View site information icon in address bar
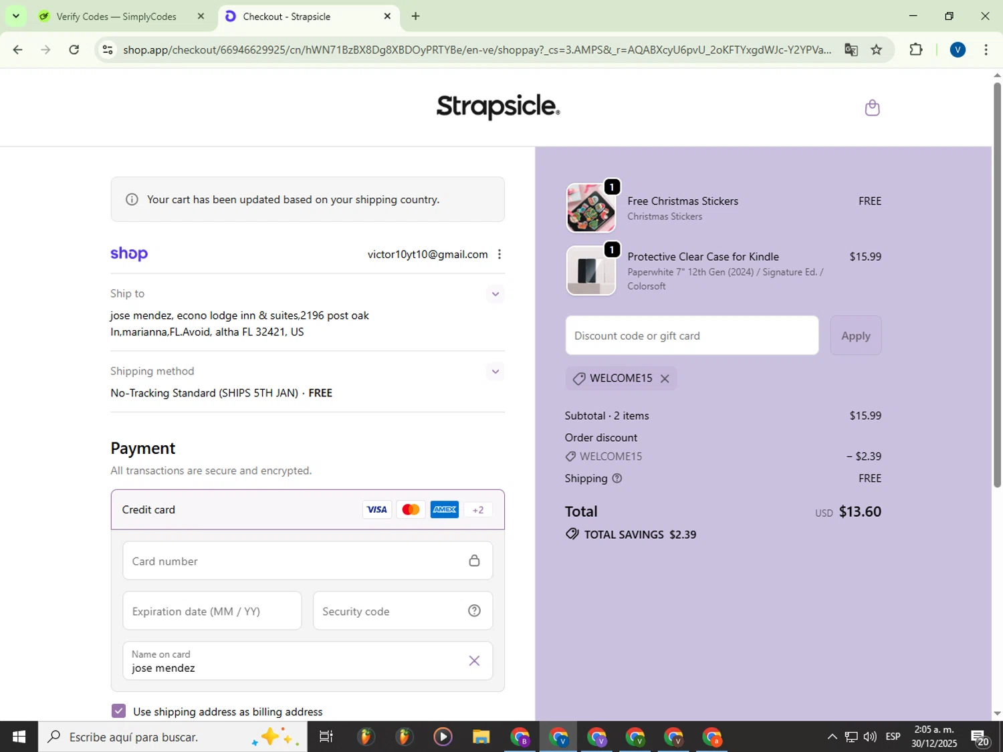 tap(108, 49)
